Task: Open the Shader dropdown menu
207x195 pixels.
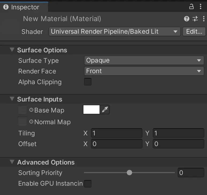Action: pyautogui.click(x=115, y=32)
